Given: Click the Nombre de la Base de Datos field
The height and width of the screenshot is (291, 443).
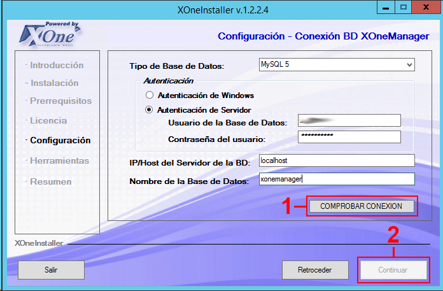Looking at the screenshot, I should (x=337, y=179).
